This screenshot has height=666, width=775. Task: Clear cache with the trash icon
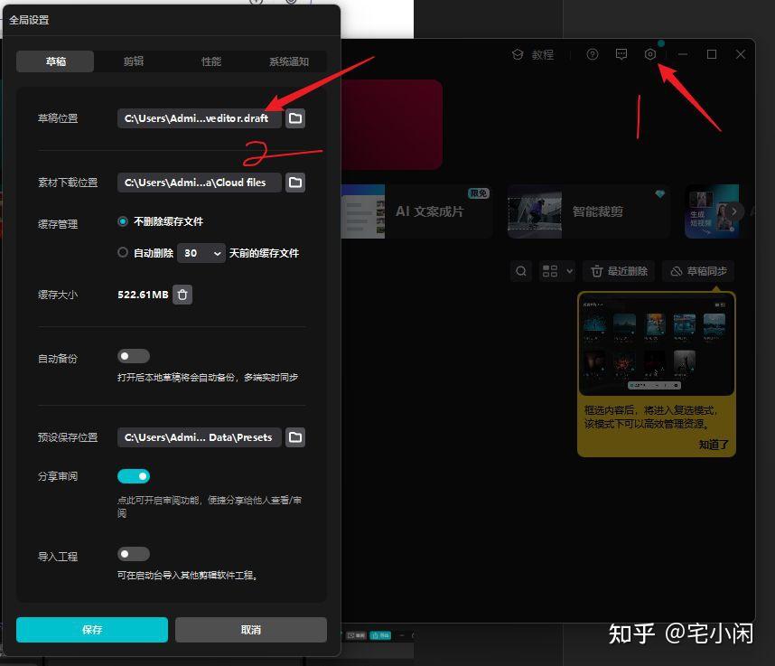182,295
